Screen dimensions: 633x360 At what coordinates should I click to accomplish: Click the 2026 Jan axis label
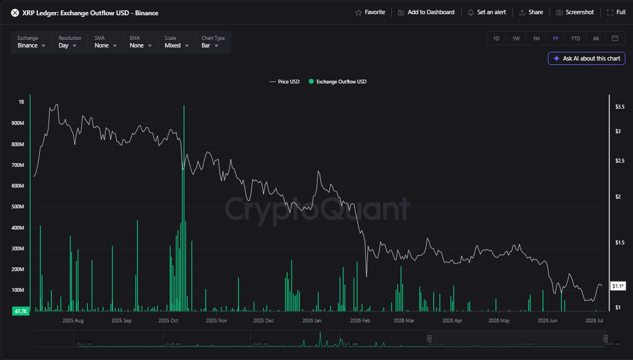click(x=312, y=321)
